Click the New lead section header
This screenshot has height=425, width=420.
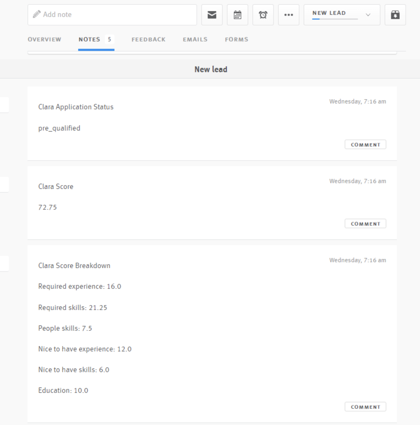(x=211, y=69)
